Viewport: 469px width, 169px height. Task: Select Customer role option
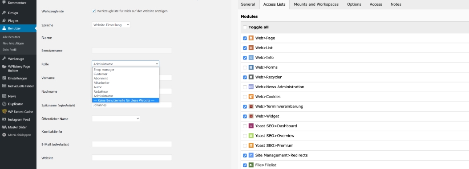point(125,74)
